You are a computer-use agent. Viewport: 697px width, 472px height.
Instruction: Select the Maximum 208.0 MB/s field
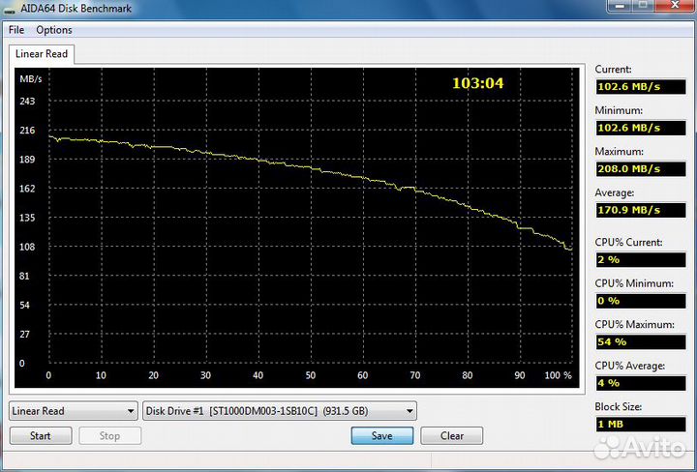point(641,168)
